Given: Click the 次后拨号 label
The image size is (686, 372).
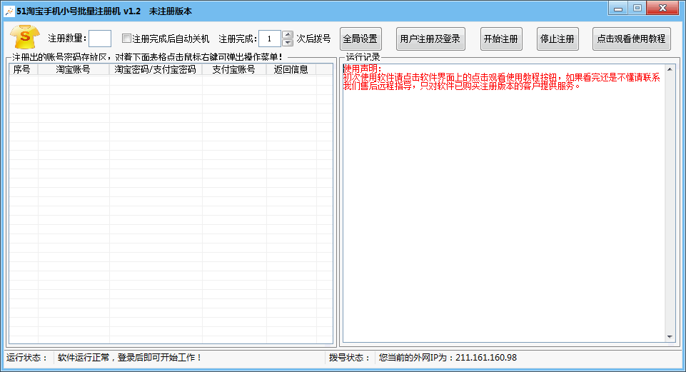Looking at the screenshot, I should [313, 39].
